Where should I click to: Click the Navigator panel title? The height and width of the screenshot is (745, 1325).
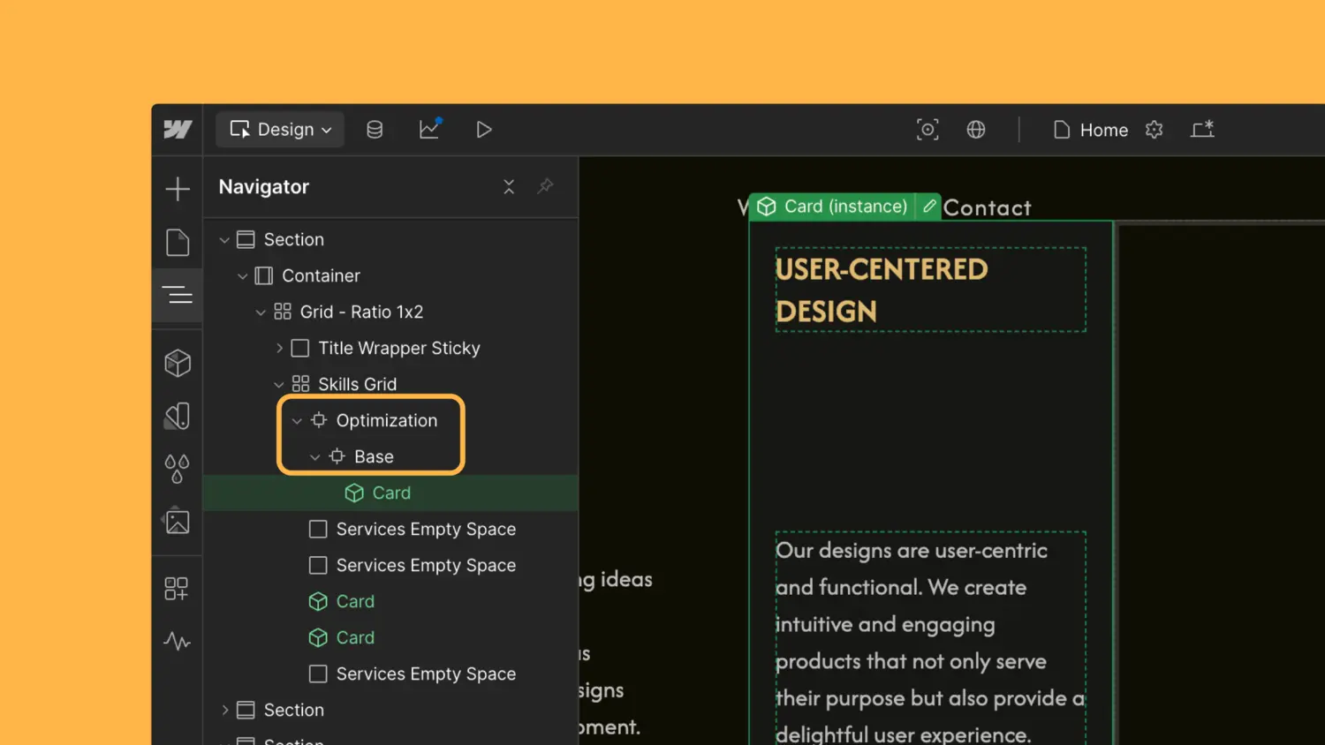click(x=264, y=187)
